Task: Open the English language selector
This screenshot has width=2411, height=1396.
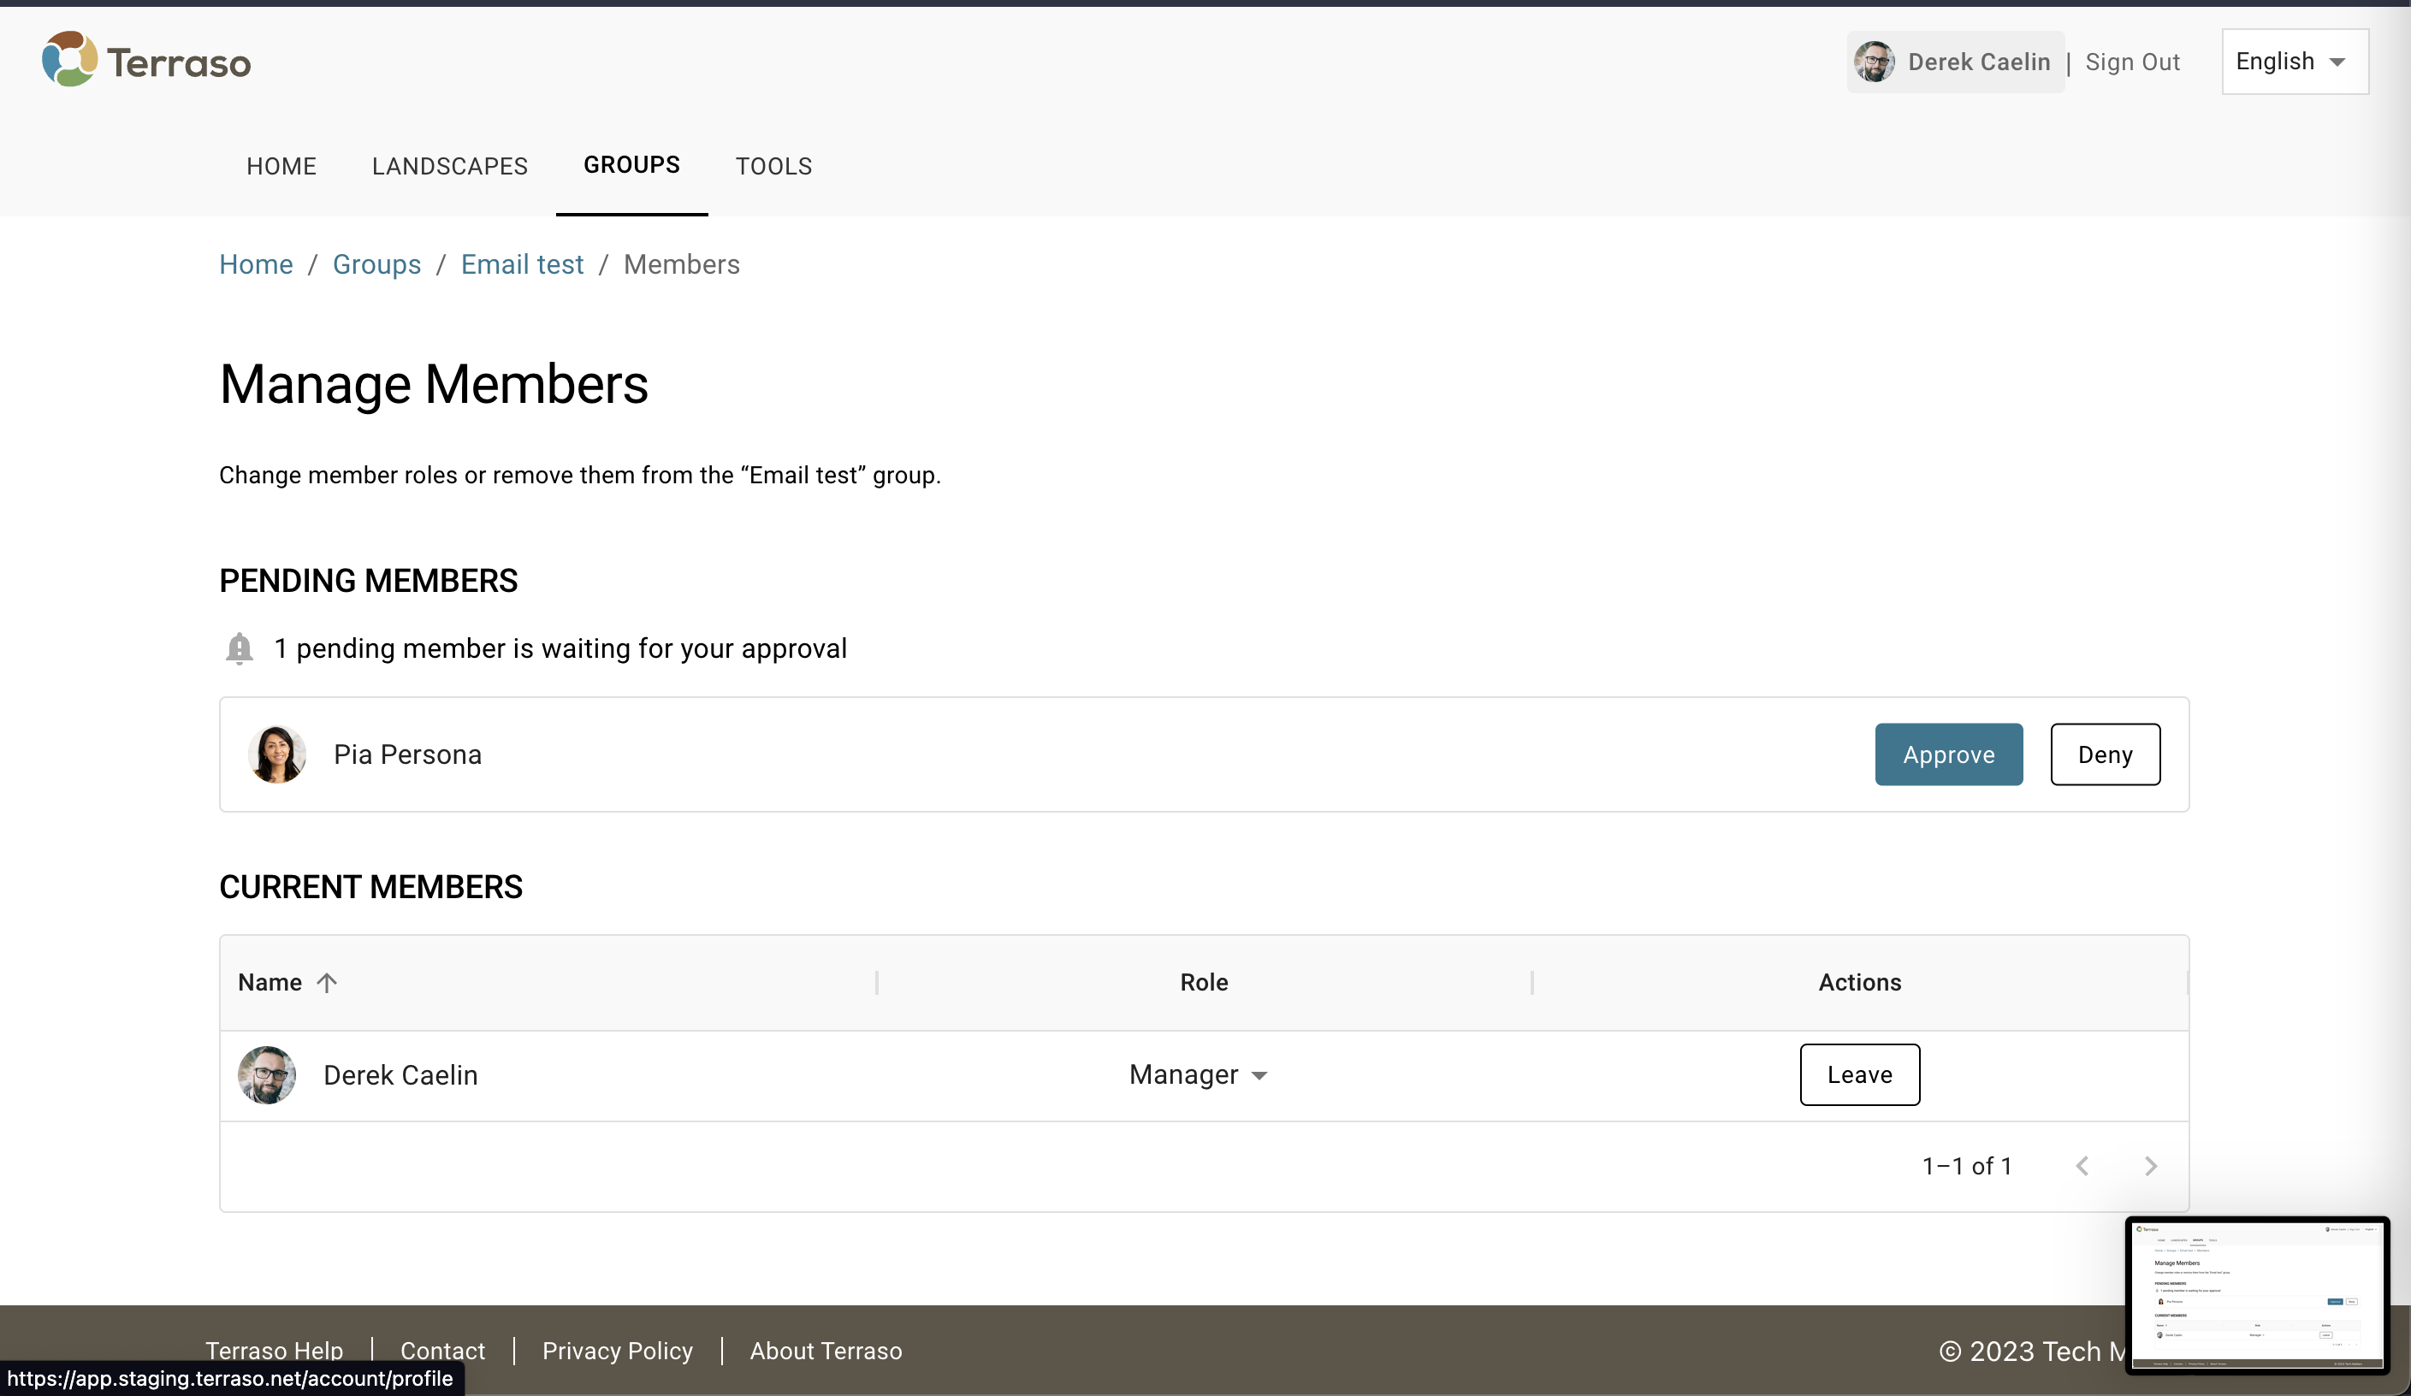Action: 2293,62
